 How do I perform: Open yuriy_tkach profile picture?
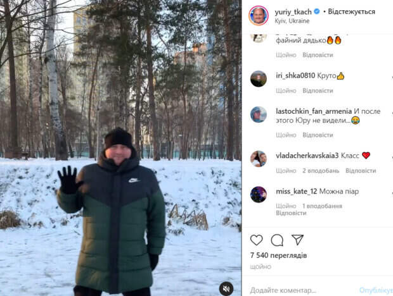point(259,16)
